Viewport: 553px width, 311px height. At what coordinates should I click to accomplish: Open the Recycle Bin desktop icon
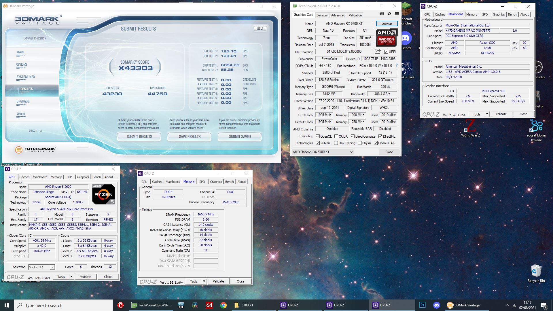click(536, 274)
